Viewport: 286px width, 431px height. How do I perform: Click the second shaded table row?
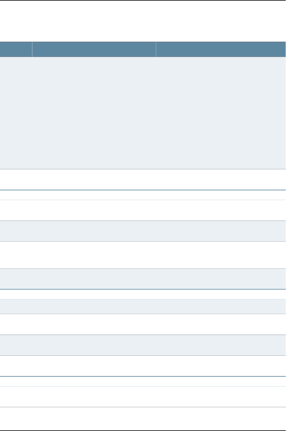[143, 231]
